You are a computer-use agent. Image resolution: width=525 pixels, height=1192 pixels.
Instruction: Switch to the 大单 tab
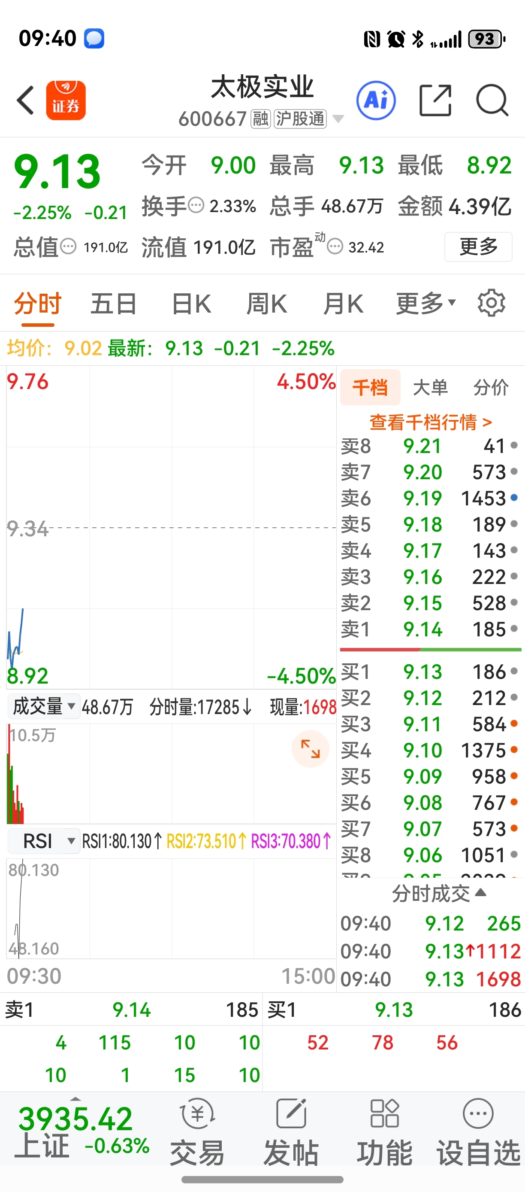(x=431, y=387)
